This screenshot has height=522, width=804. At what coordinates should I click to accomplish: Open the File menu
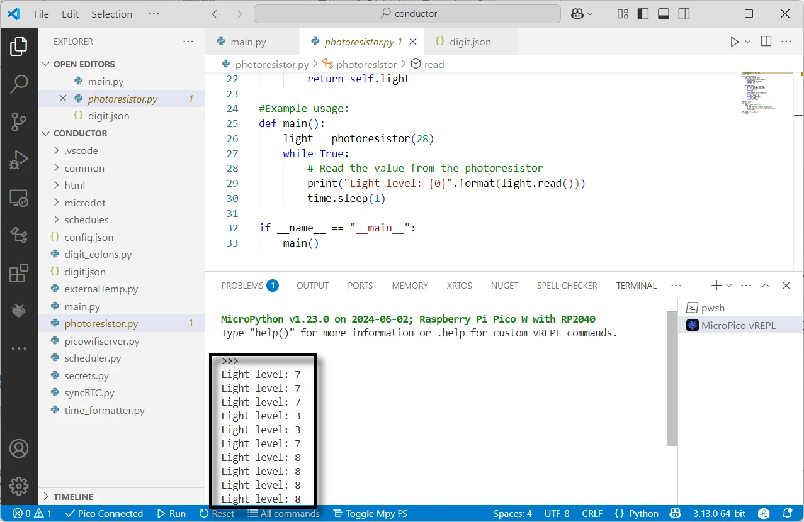42,14
